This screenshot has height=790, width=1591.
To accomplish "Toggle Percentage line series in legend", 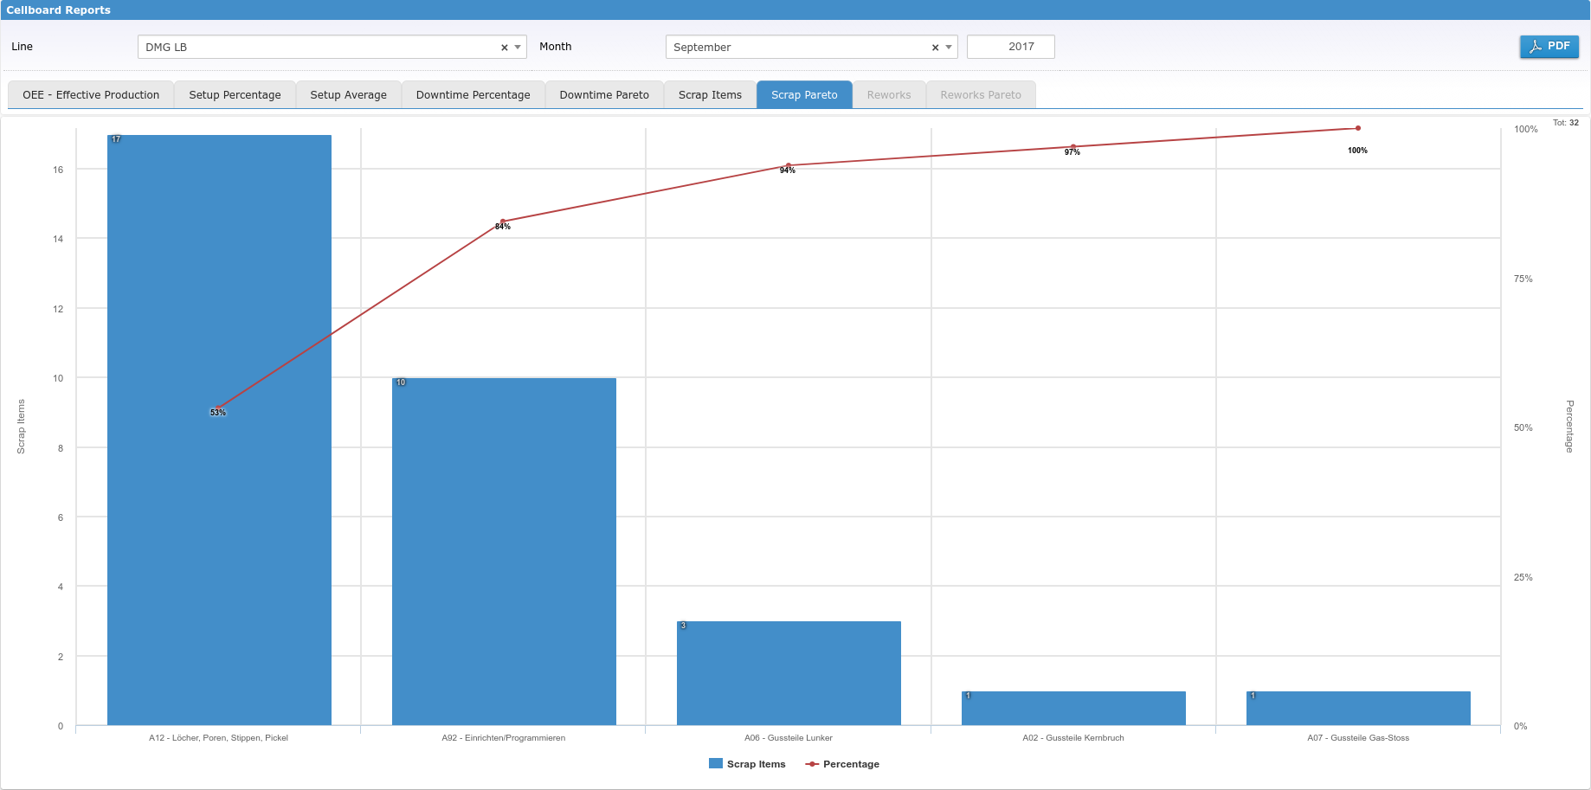I will (851, 764).
